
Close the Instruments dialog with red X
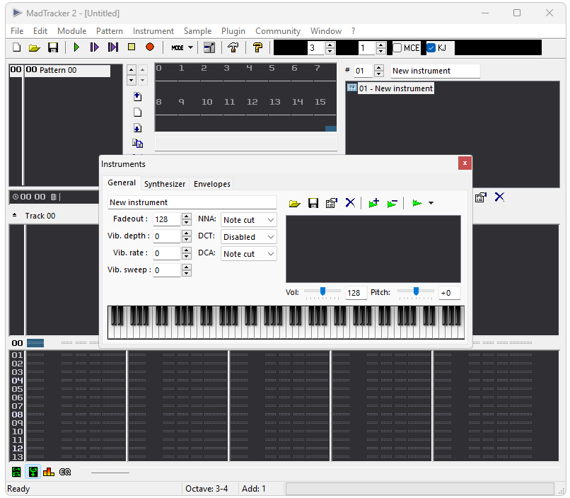pos(465,163)
